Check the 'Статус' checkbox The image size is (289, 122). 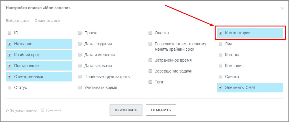10,87
